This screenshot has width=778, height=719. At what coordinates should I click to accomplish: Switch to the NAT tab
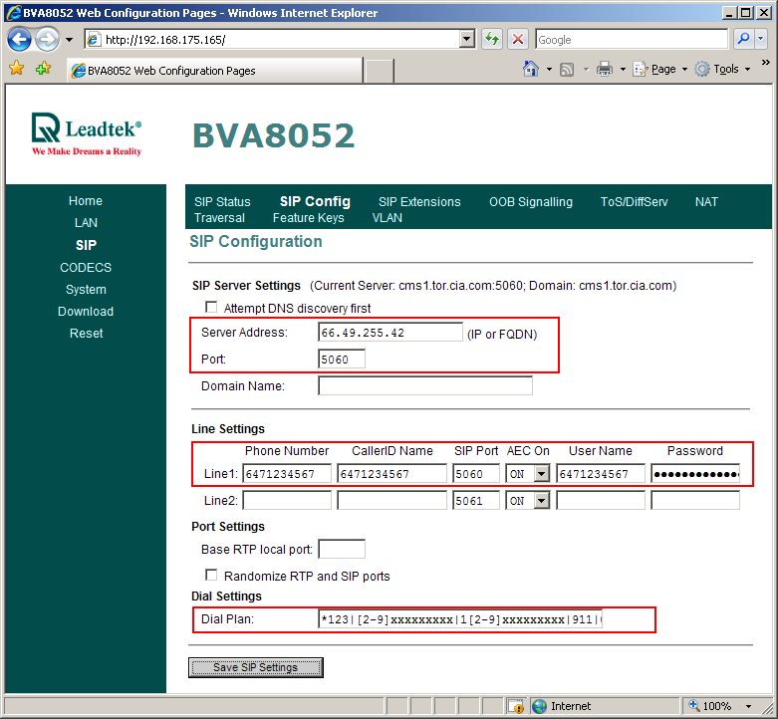pos(706,202)
